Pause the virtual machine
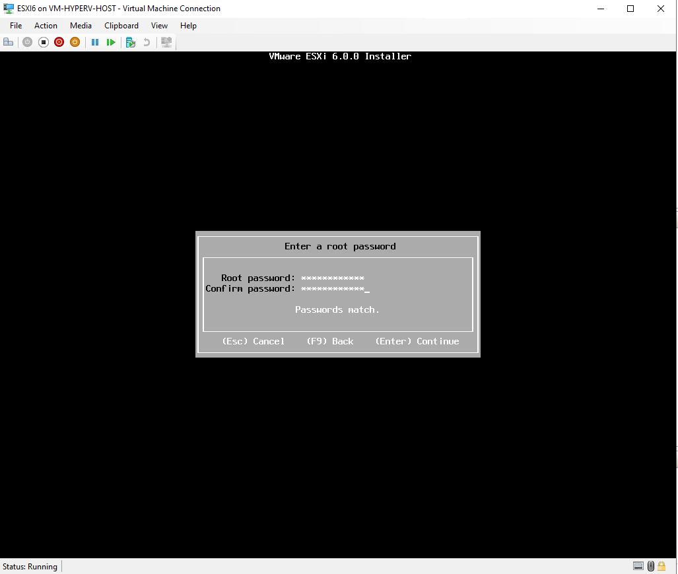The width and height of the screenshot is (678, 574). (x=95, y=42)
